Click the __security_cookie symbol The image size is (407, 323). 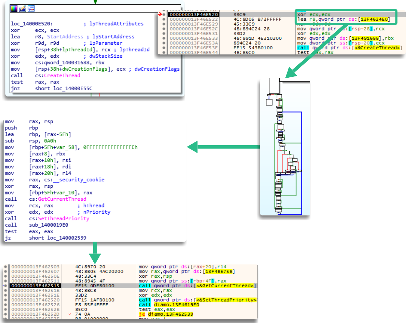click(79, 180)
